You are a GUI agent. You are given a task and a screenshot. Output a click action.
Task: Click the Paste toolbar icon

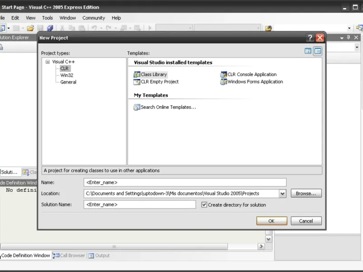[x=82, y=28]
